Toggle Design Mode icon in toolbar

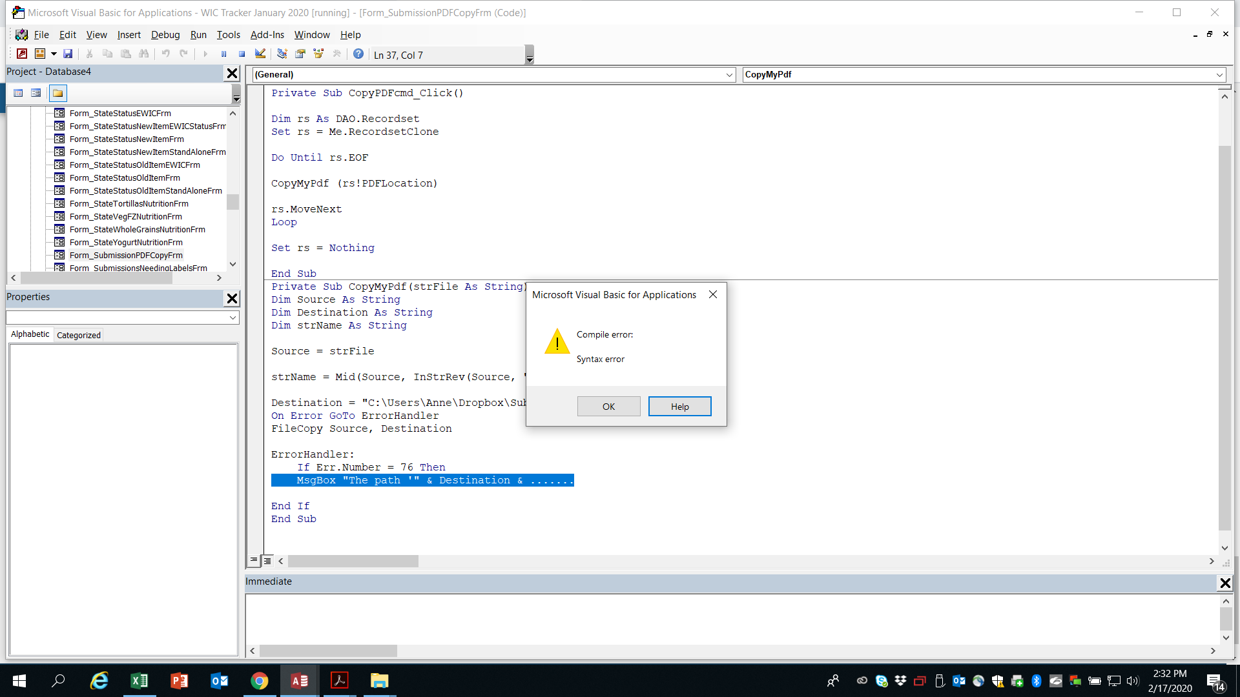click(x=260, y=54)
